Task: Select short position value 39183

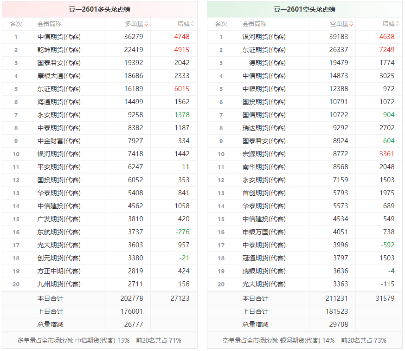Action: 339,37
